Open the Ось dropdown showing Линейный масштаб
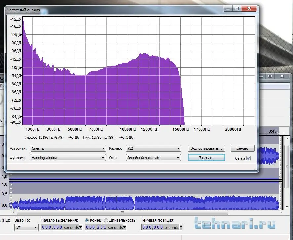The width and height of the screenshot is (293, 240). coord(153,158)
